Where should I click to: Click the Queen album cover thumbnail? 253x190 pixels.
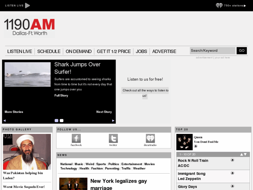(184, 142)
